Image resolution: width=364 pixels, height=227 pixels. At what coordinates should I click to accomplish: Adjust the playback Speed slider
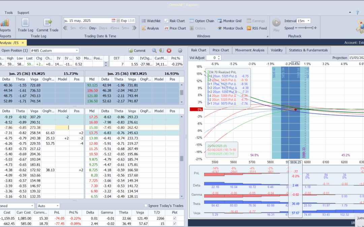pos(306,28)
